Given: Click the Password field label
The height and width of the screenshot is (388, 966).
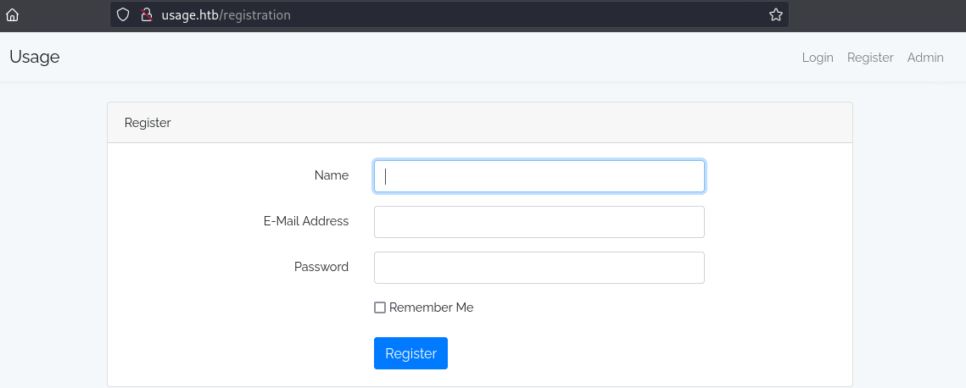Looking at the screenshot, I should point(321,267).
